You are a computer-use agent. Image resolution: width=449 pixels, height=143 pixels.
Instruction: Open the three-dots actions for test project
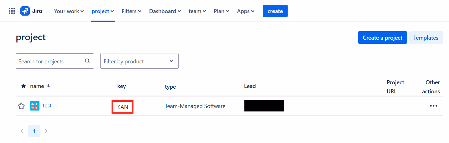click(434, 106)
